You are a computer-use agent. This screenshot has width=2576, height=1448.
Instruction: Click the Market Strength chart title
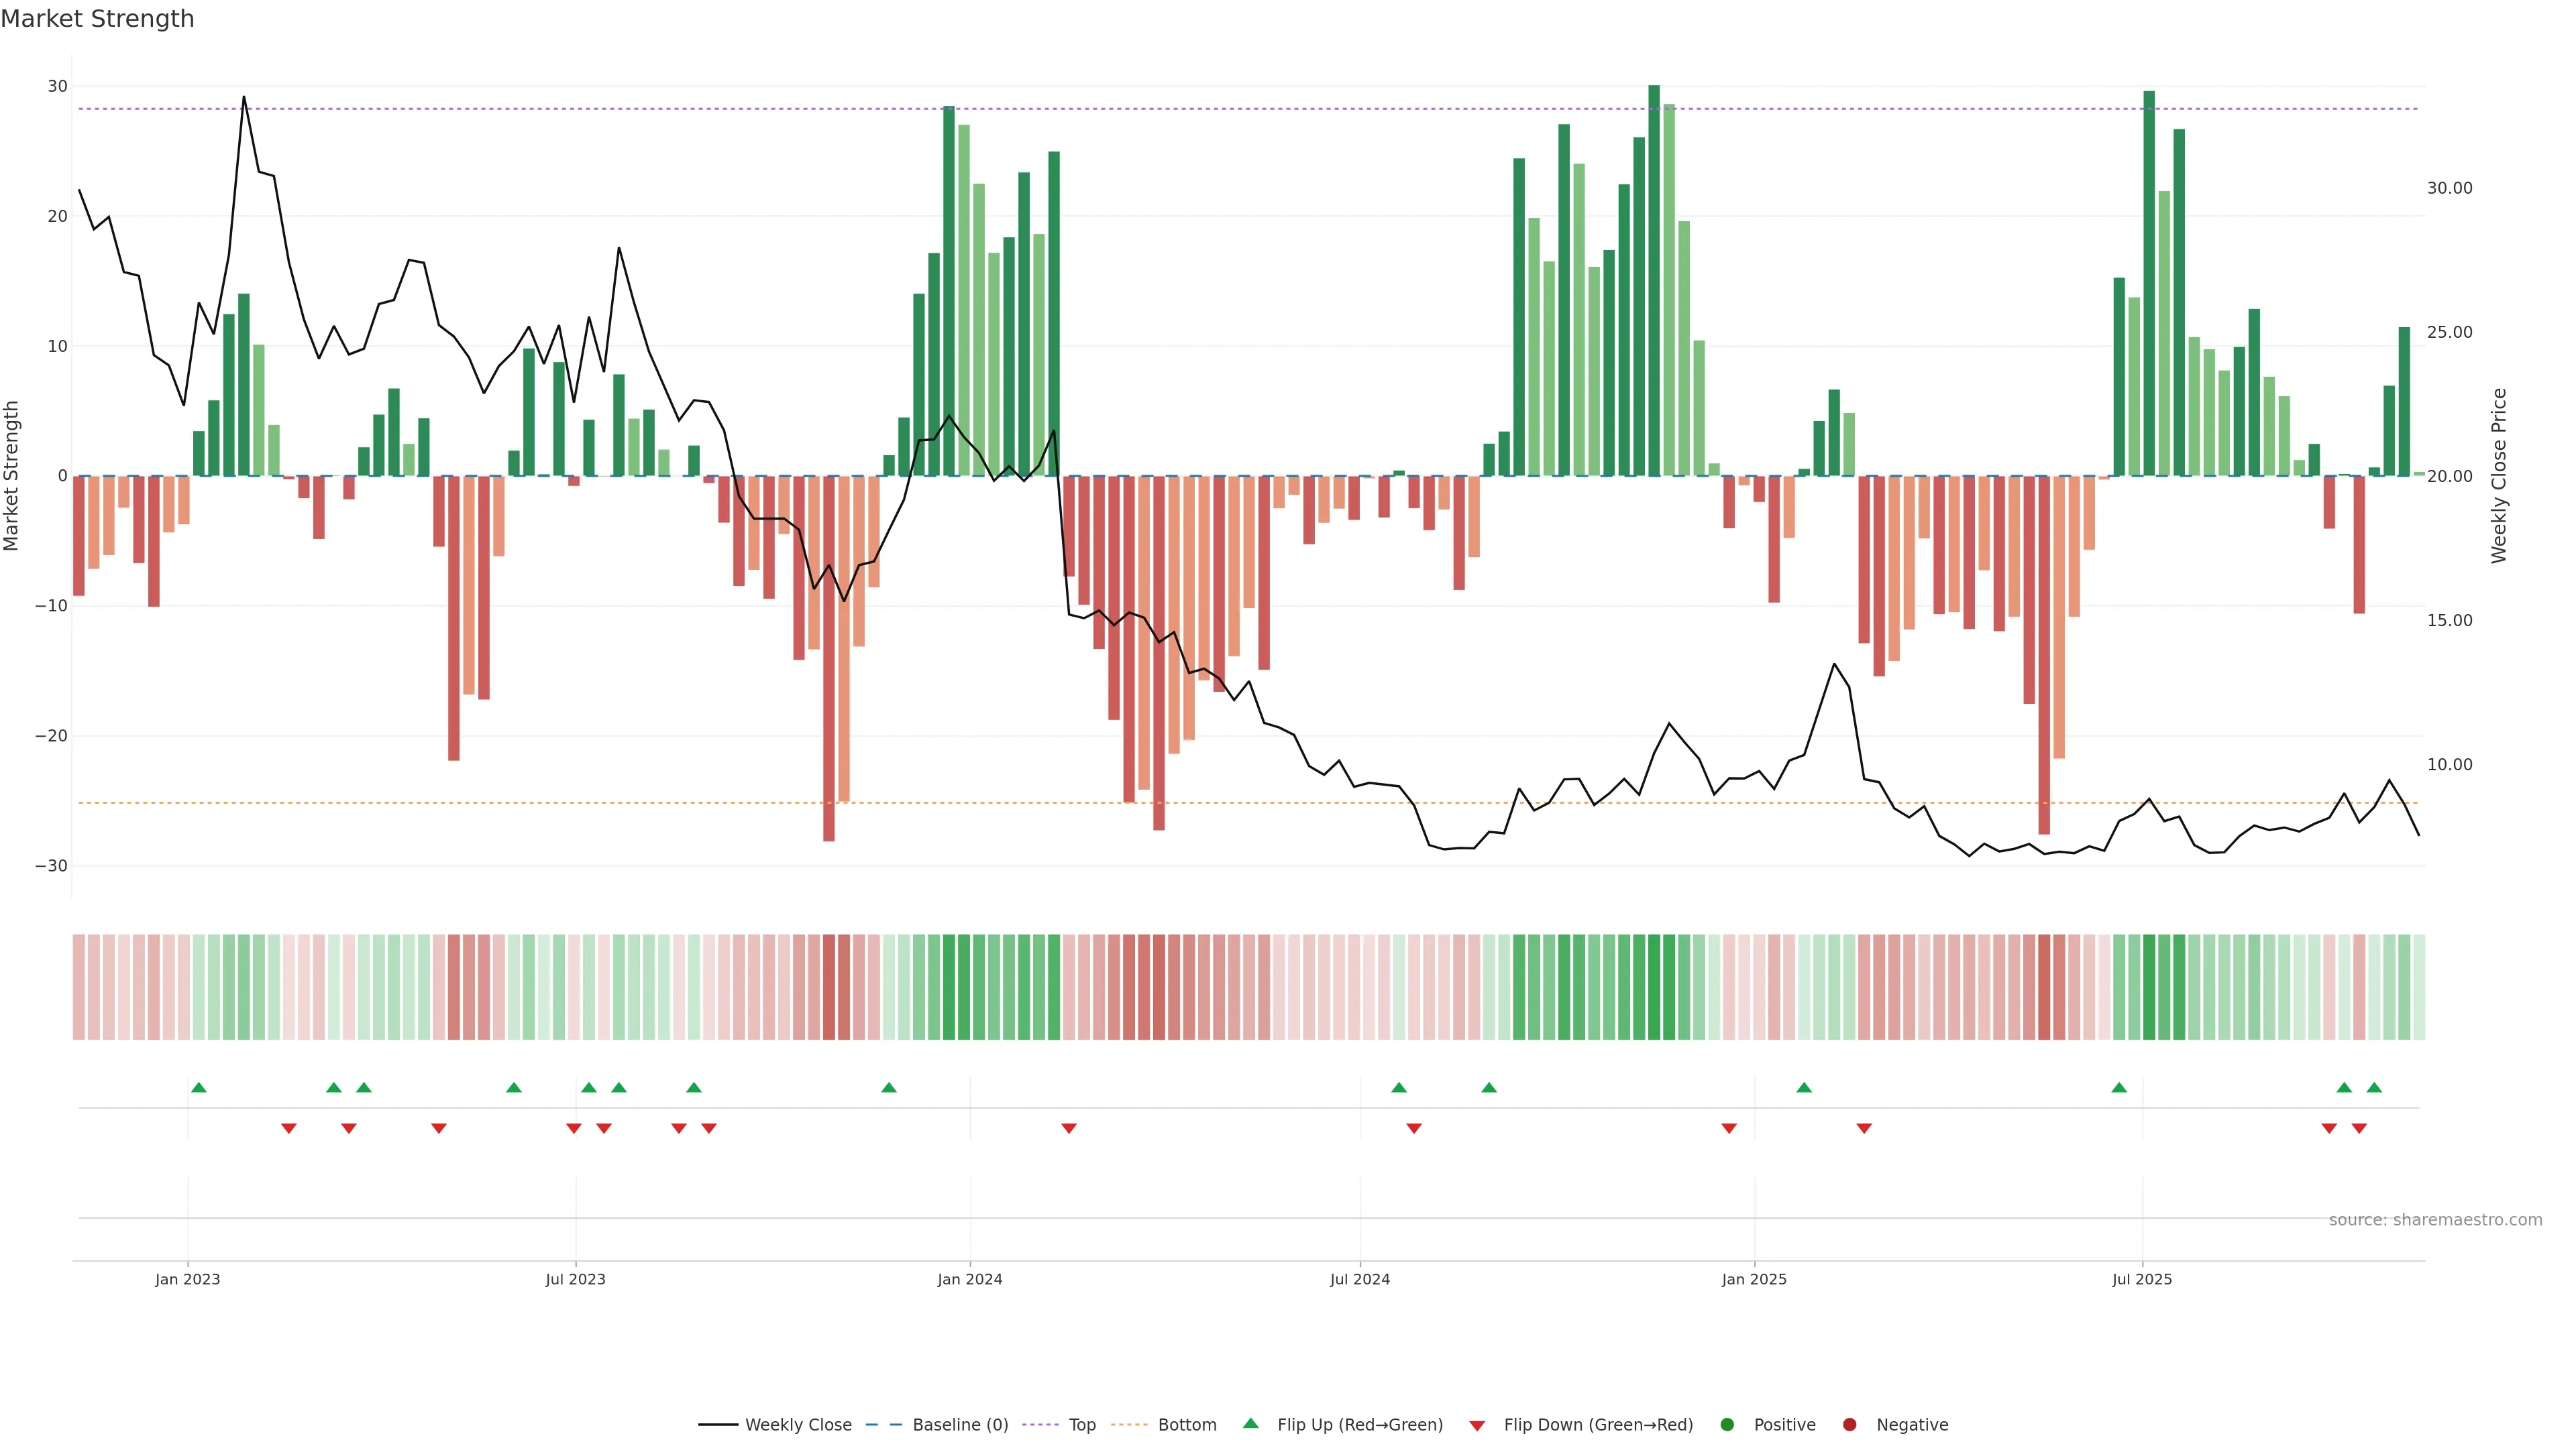point(97,19)
